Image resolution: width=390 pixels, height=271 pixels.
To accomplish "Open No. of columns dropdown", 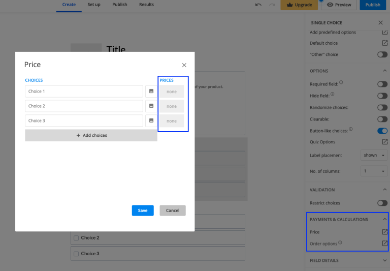I will pyautogui.click(x=374, y=171).
